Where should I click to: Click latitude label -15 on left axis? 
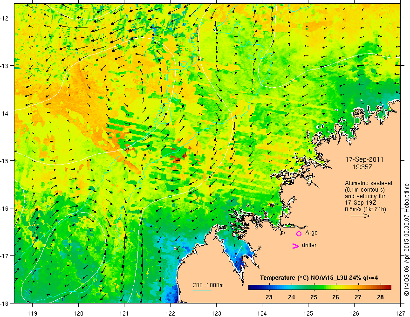click(5, 160)
